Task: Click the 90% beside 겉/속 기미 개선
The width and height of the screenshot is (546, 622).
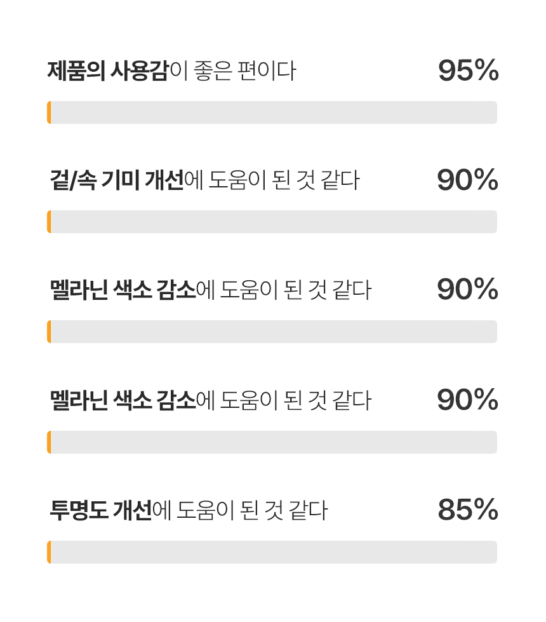Action: pyautogui.click(x=467, y=180)
